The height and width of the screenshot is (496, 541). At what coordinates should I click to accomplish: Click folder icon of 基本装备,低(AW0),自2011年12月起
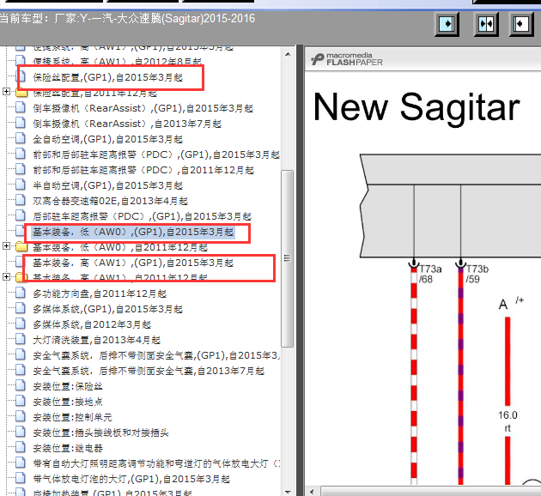click(x=21, y=247)
